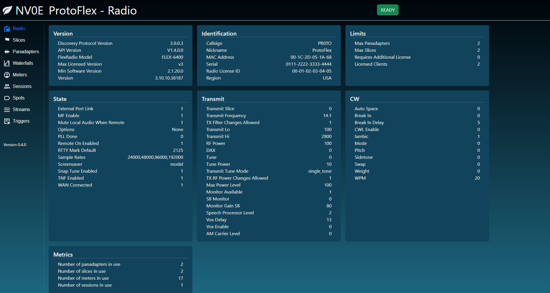Click the Transmit Frequency 14.1 value
The height and width of the screenshot is (293, 550).
click(x=327, y=116)
